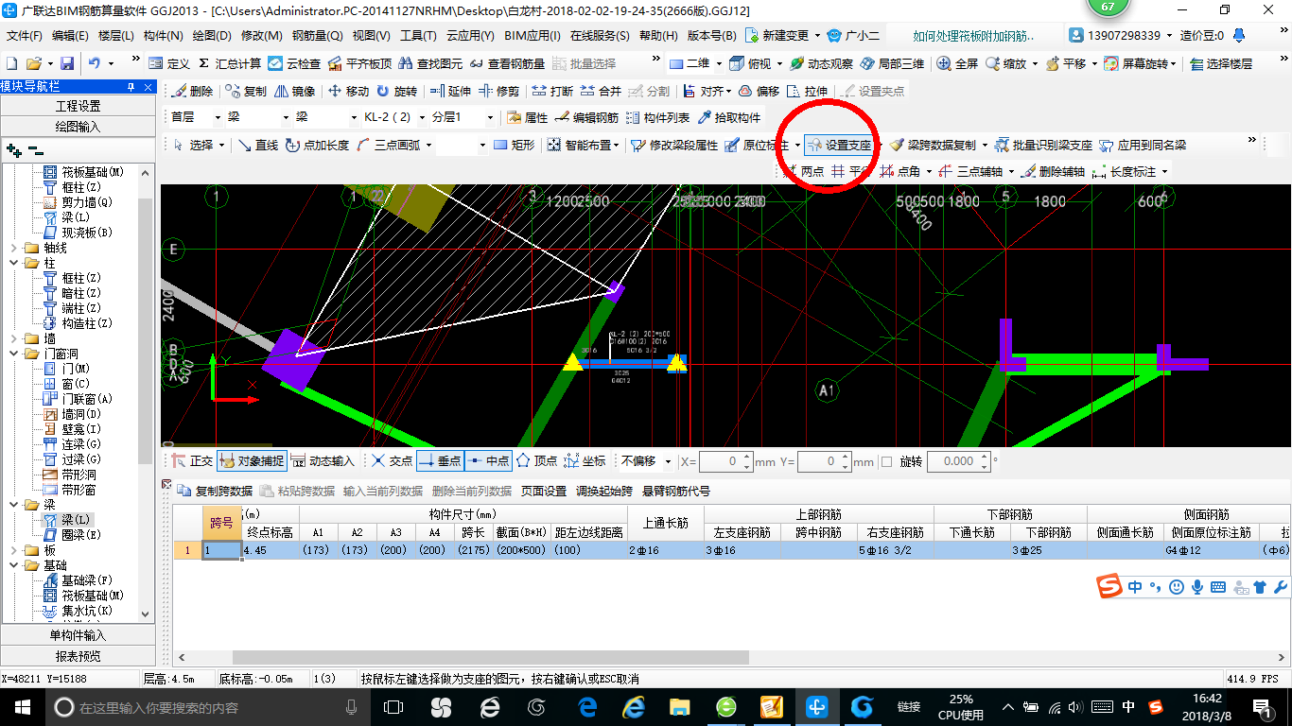The height and width of the screenshot is (726, 1292).
Task: Select the 偏移 offset tool
Action: coord(759,92)
